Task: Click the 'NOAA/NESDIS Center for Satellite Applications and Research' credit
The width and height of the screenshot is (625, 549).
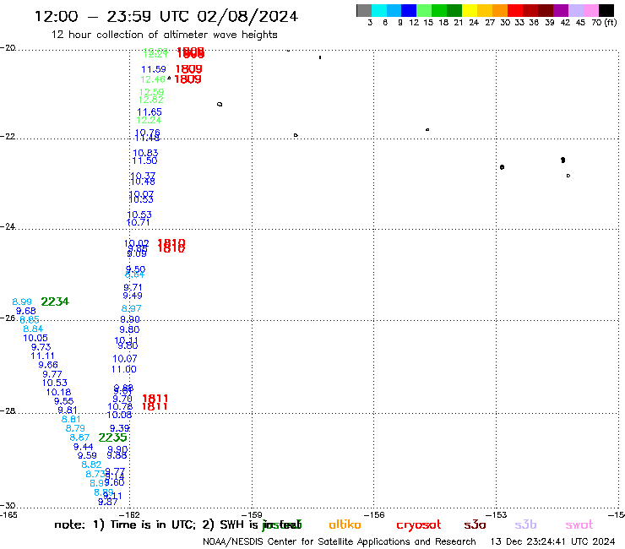Action: [340, 542]
